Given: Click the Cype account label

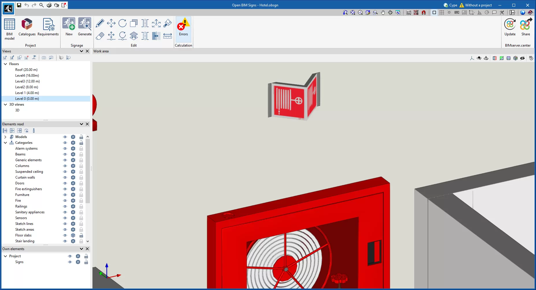Looking at the screenshot, I should (450, 5).
